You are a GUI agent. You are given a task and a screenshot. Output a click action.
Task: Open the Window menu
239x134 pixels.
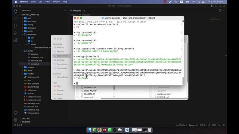[x=56, y=1]
